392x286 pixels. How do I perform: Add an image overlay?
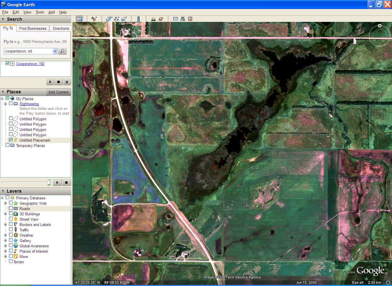(124, 19)
